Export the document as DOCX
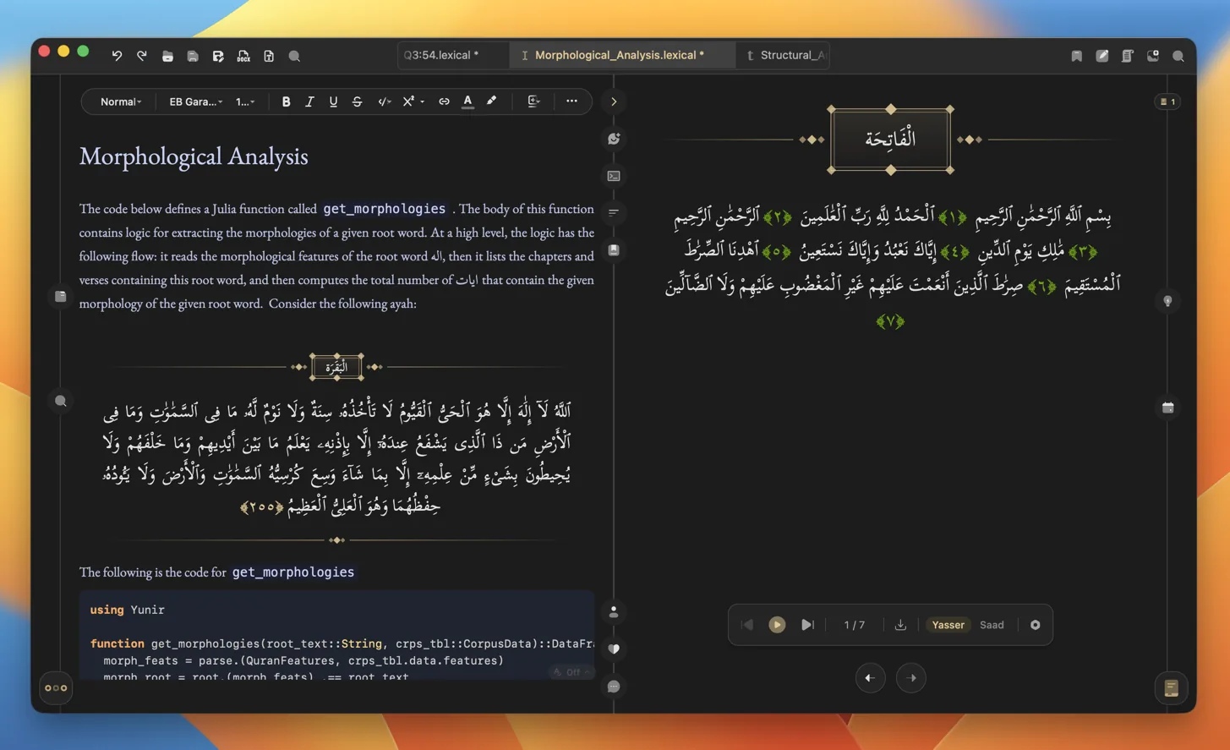Viewport: 1230px width, 750px height. tap(243, 56)
